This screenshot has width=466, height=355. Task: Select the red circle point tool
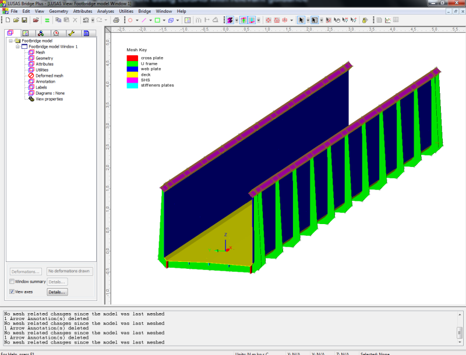(x=130, y=20)
